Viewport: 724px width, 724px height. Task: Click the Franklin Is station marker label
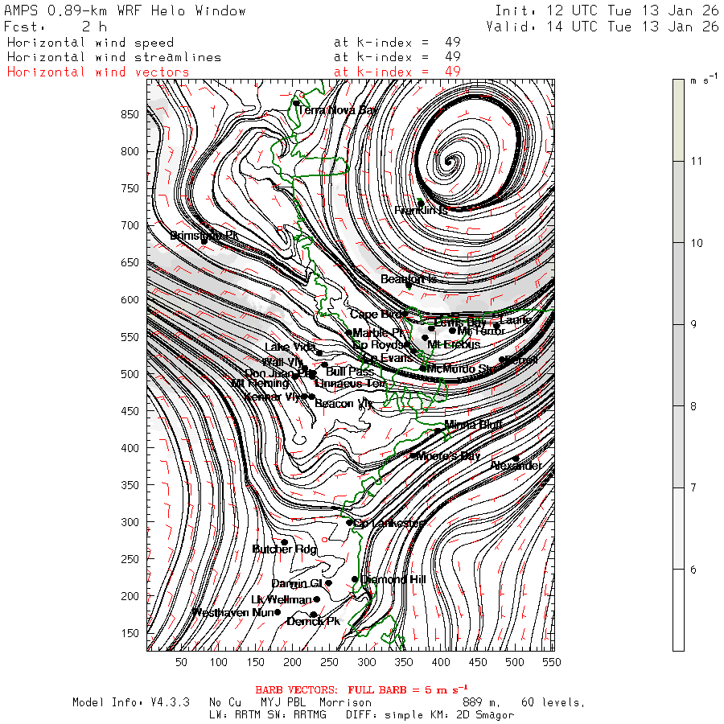421,210
